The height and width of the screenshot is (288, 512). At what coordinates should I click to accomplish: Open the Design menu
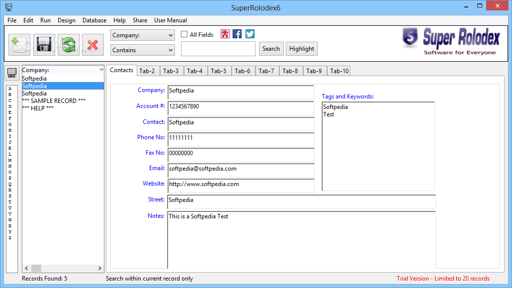point(67,20)
